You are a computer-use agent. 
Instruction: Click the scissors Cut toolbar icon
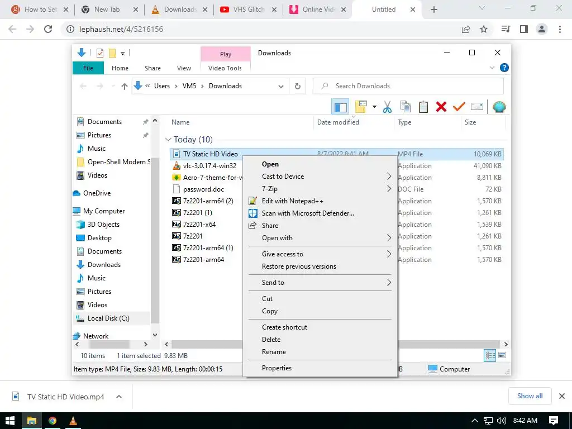point(387,107)
